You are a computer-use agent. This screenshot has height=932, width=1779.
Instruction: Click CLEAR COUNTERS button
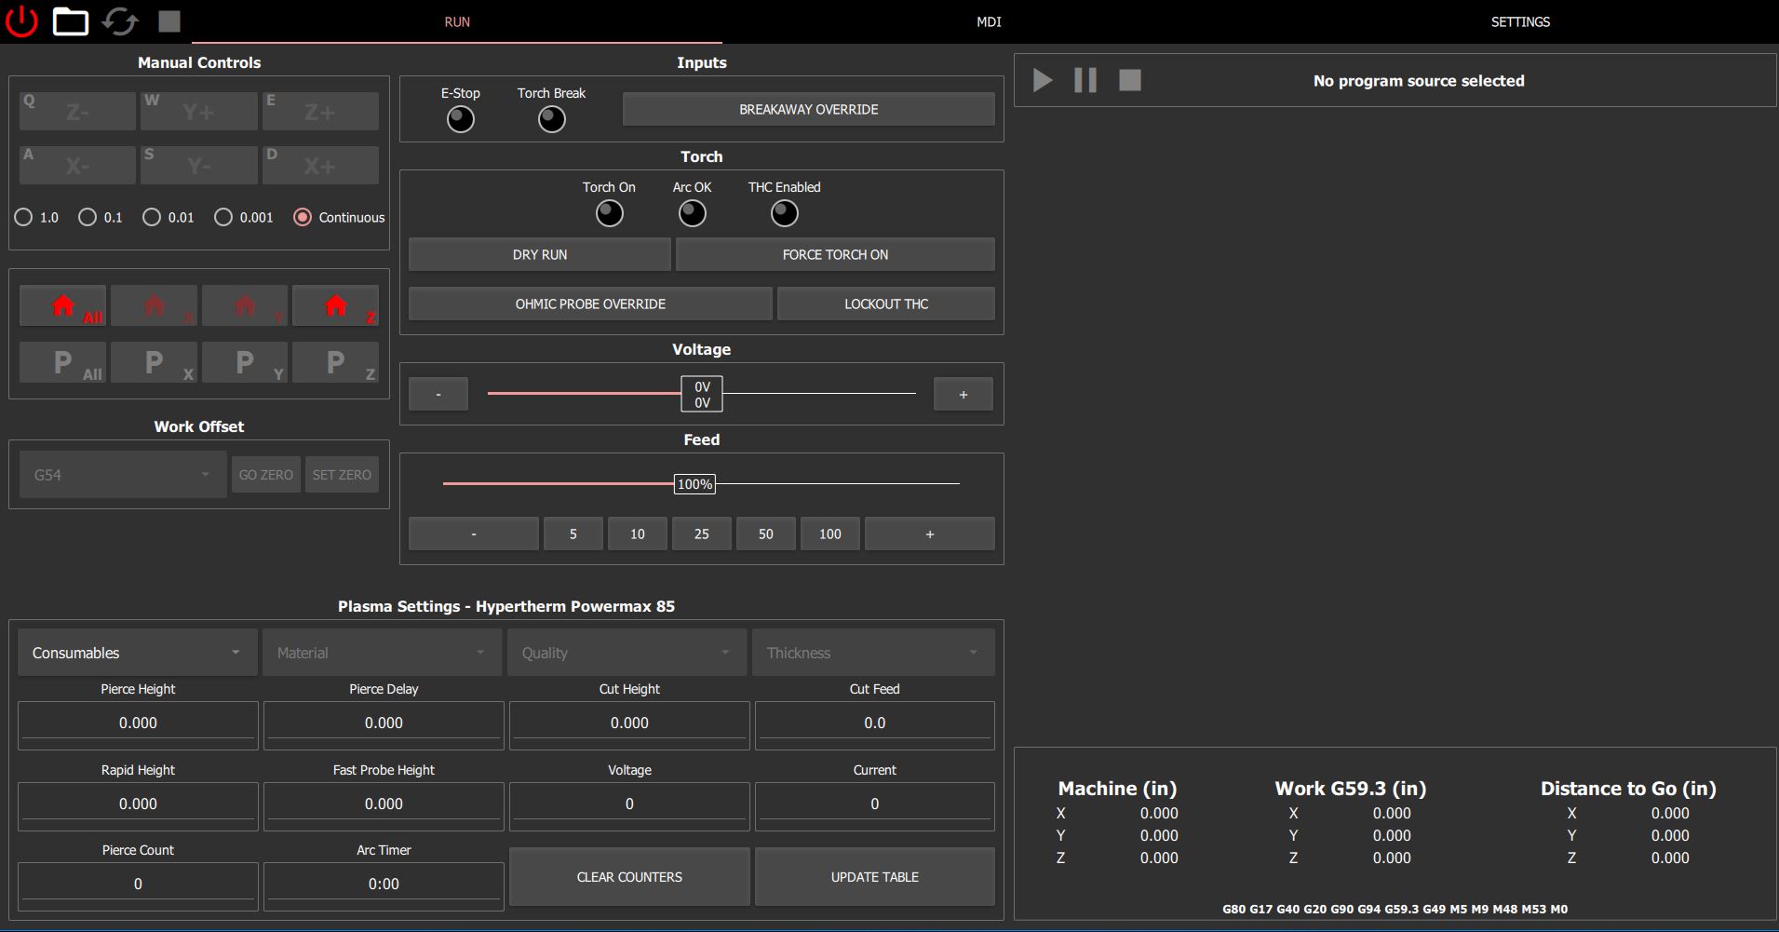click(629, 876)
